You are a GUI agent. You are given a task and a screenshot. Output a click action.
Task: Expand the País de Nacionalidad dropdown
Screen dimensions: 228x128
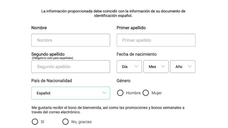pos(71,93)
